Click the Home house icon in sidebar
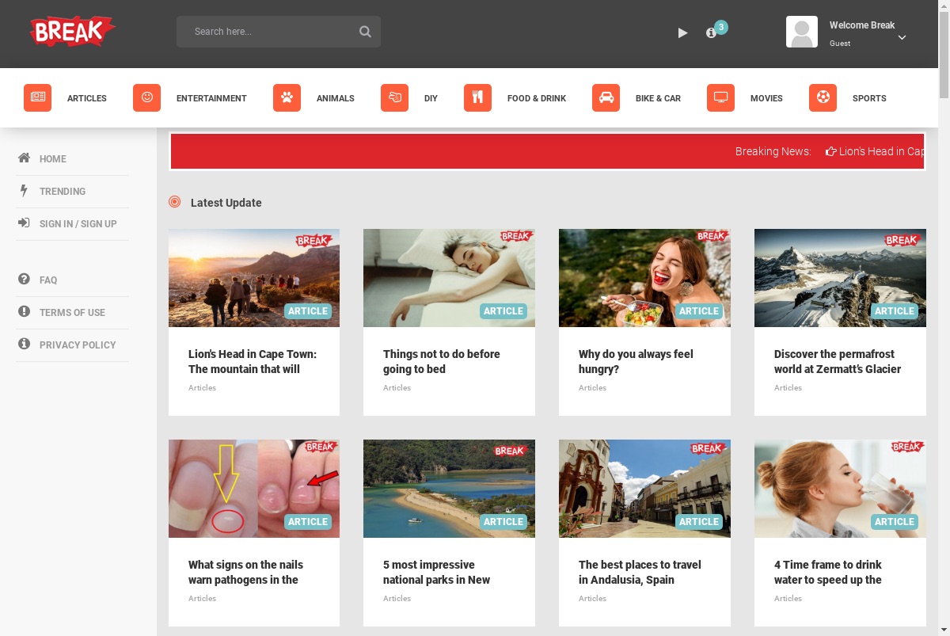Image resolution: width=950 pixels, height=636 pixels. [24, 158]
